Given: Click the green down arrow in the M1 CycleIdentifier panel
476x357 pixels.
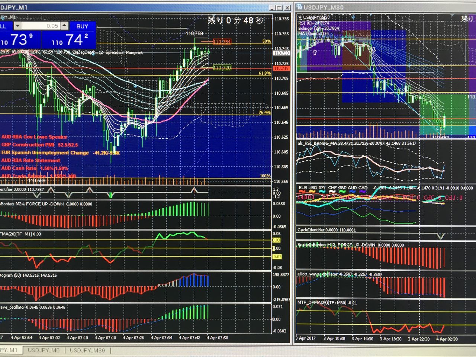Looking at the screenshot, I should [110, 195].
